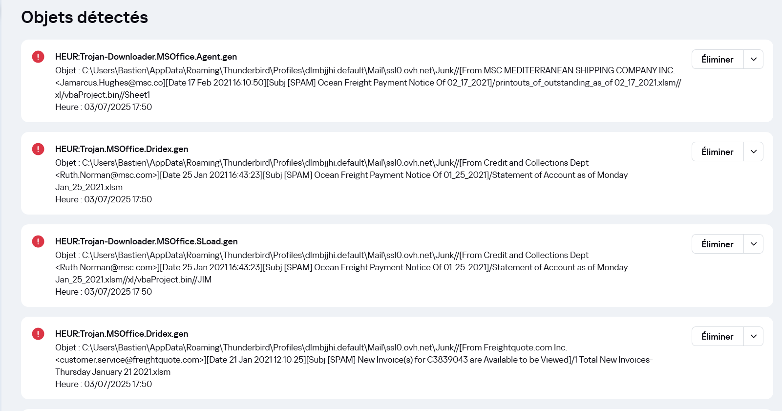This screenshot has width=782, height=411.
Task: Click Éliminer for the Freightquote Dridex.gen entry
Action: point(718,336)
